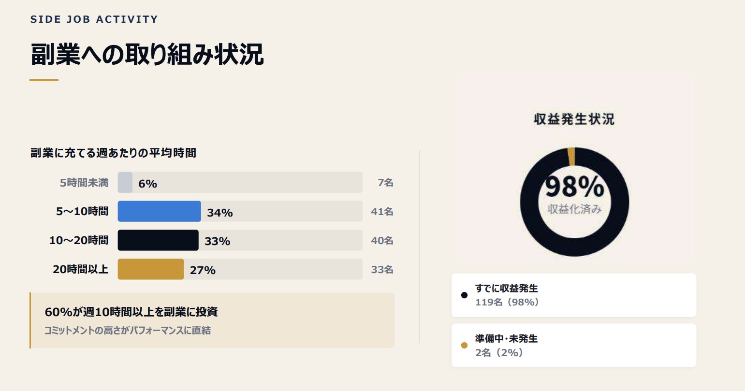Click the 副業に充てる週あたりの平均時間 subtitle

[x=113, y=153]
